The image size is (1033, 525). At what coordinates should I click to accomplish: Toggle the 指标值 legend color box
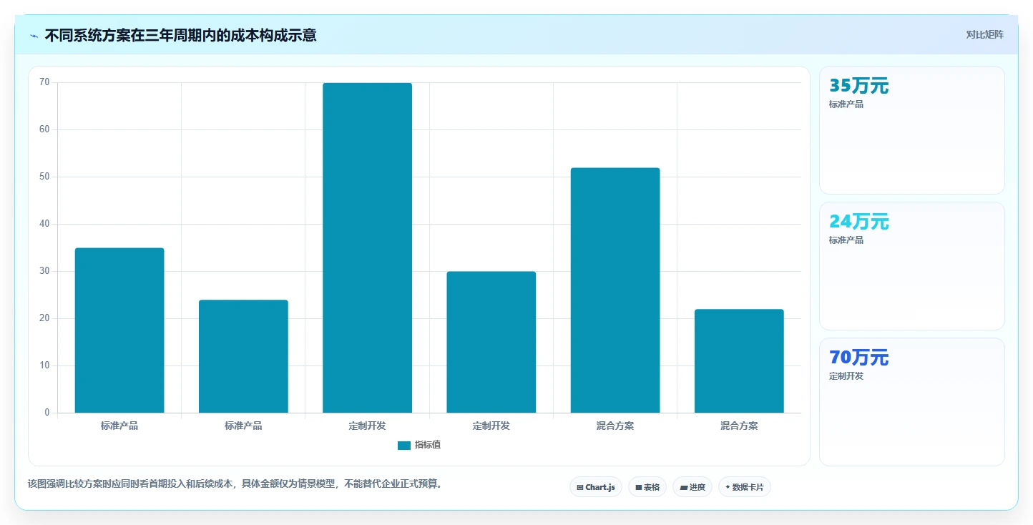[404, 446]
